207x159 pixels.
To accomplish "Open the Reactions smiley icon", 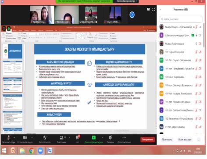I will tap(111, 138).
